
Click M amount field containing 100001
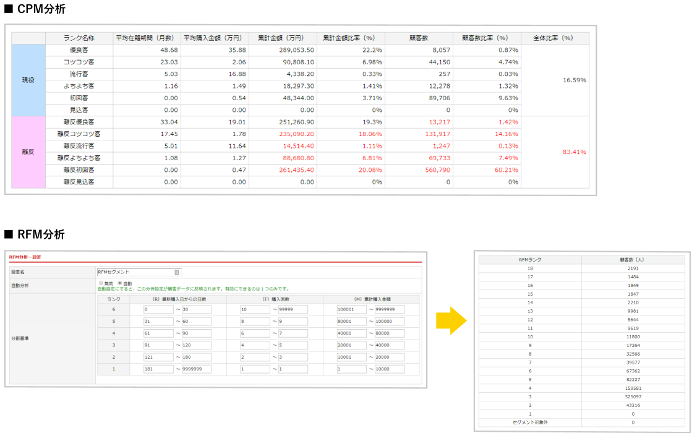(352, 309)
